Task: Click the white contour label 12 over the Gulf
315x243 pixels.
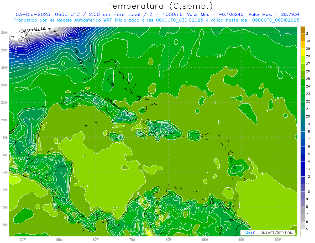Action: tap(15, 48)
